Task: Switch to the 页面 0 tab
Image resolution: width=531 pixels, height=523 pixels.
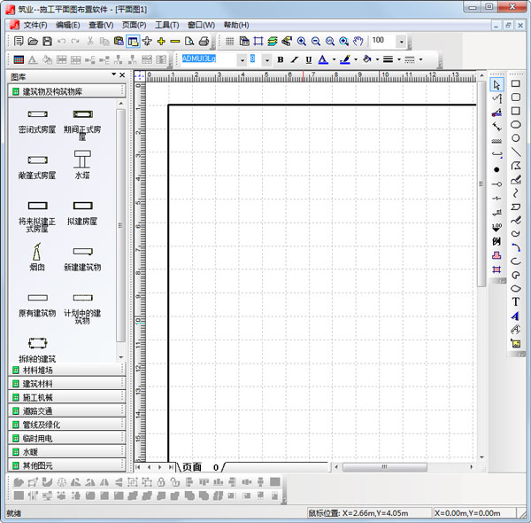Action: (201, 467)
